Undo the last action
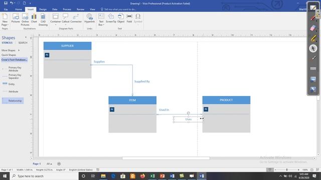 [12, 3]
